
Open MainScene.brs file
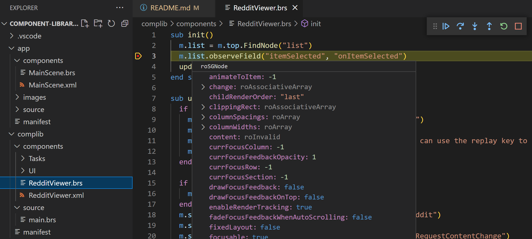pyautogui.click(x=66, y=73)
